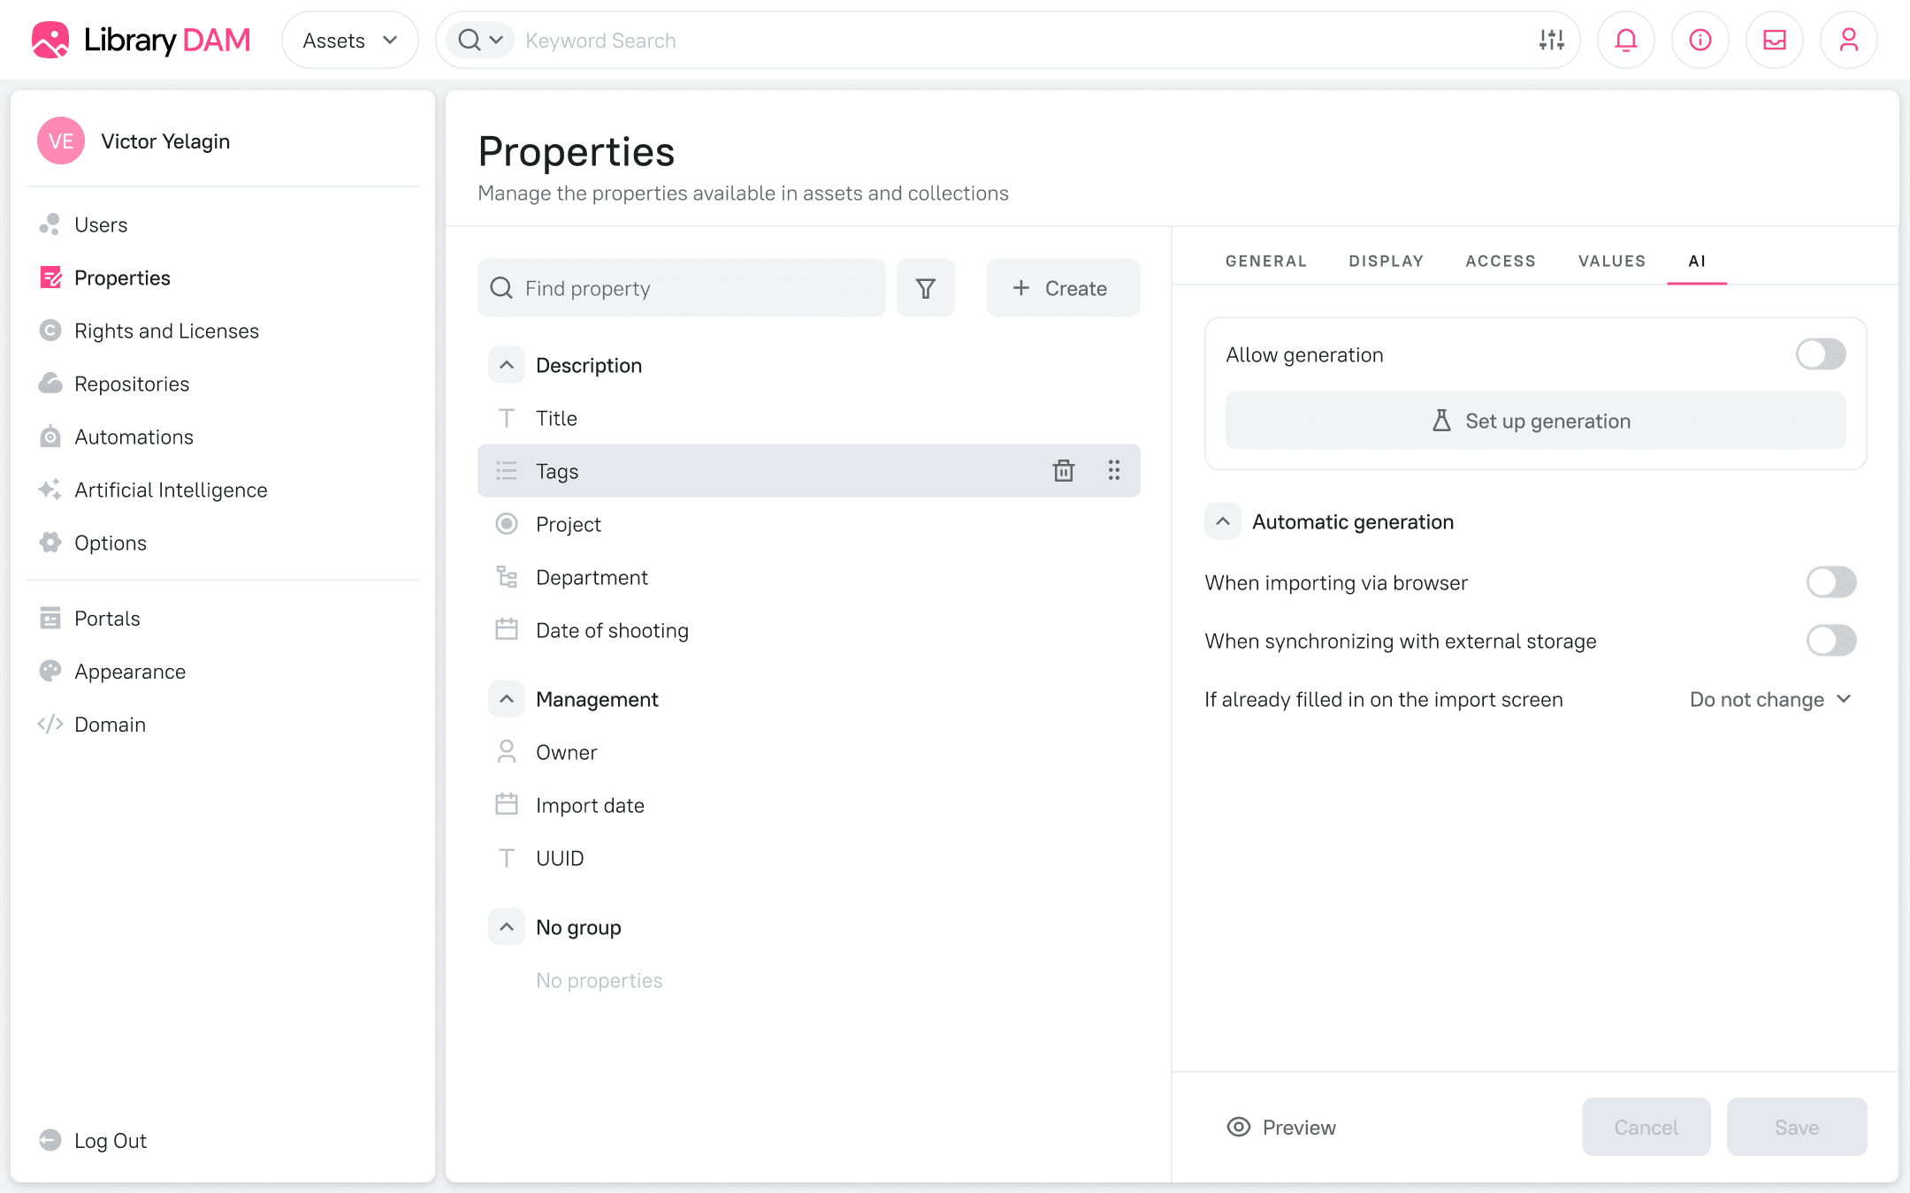Screen dimensions: 1910x1193
Task: Enable the Allow generation toggle
Action: point(1820,354)
